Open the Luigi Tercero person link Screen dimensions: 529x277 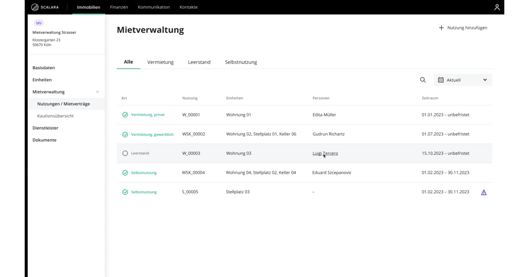tap(325, 153)
